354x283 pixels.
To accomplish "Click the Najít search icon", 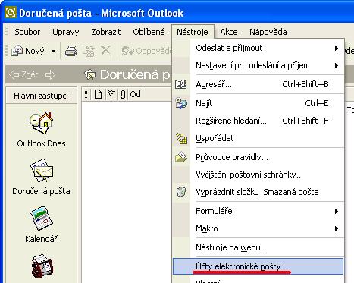I will tap(181, 103).
